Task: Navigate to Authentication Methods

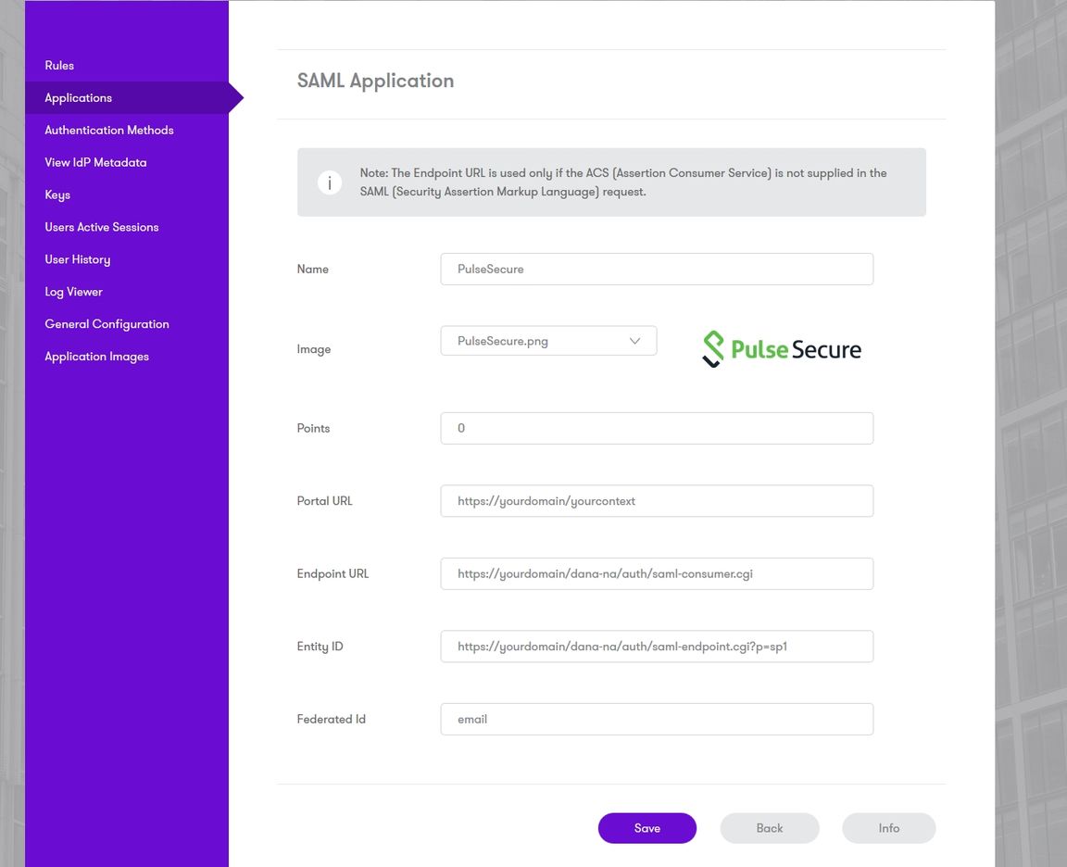Action: coord(108,130)
